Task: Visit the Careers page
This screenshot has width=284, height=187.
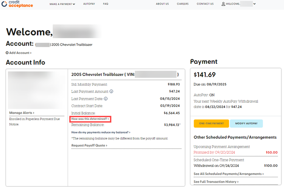Action: pyautogui.click(x=183, y=4)
